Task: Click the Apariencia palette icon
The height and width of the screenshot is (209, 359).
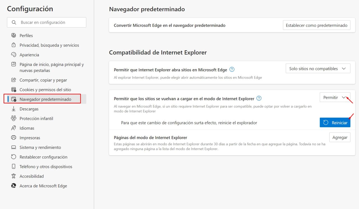Action: point(13,54)
